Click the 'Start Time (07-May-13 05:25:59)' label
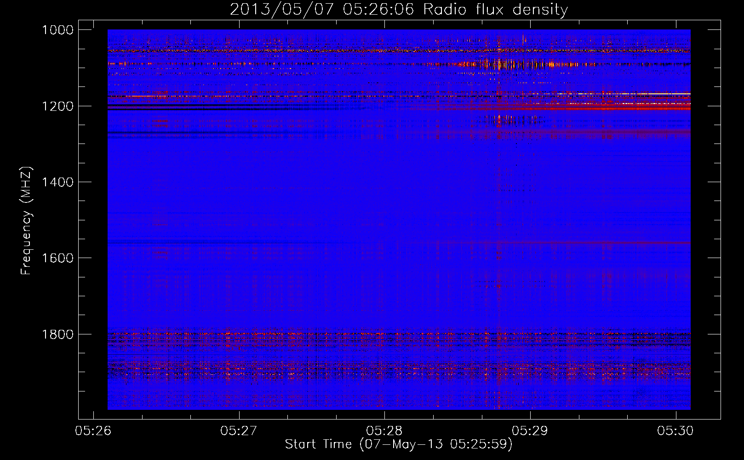744x460 pixels. (x=398, y=444)
